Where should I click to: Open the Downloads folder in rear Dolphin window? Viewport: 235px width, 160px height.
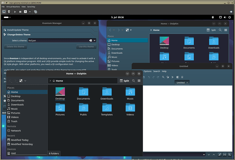[x=214, y=43]
